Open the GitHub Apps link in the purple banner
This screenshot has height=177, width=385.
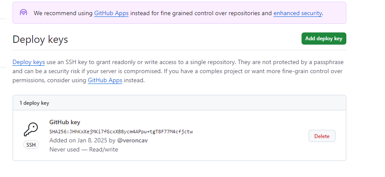111,13
